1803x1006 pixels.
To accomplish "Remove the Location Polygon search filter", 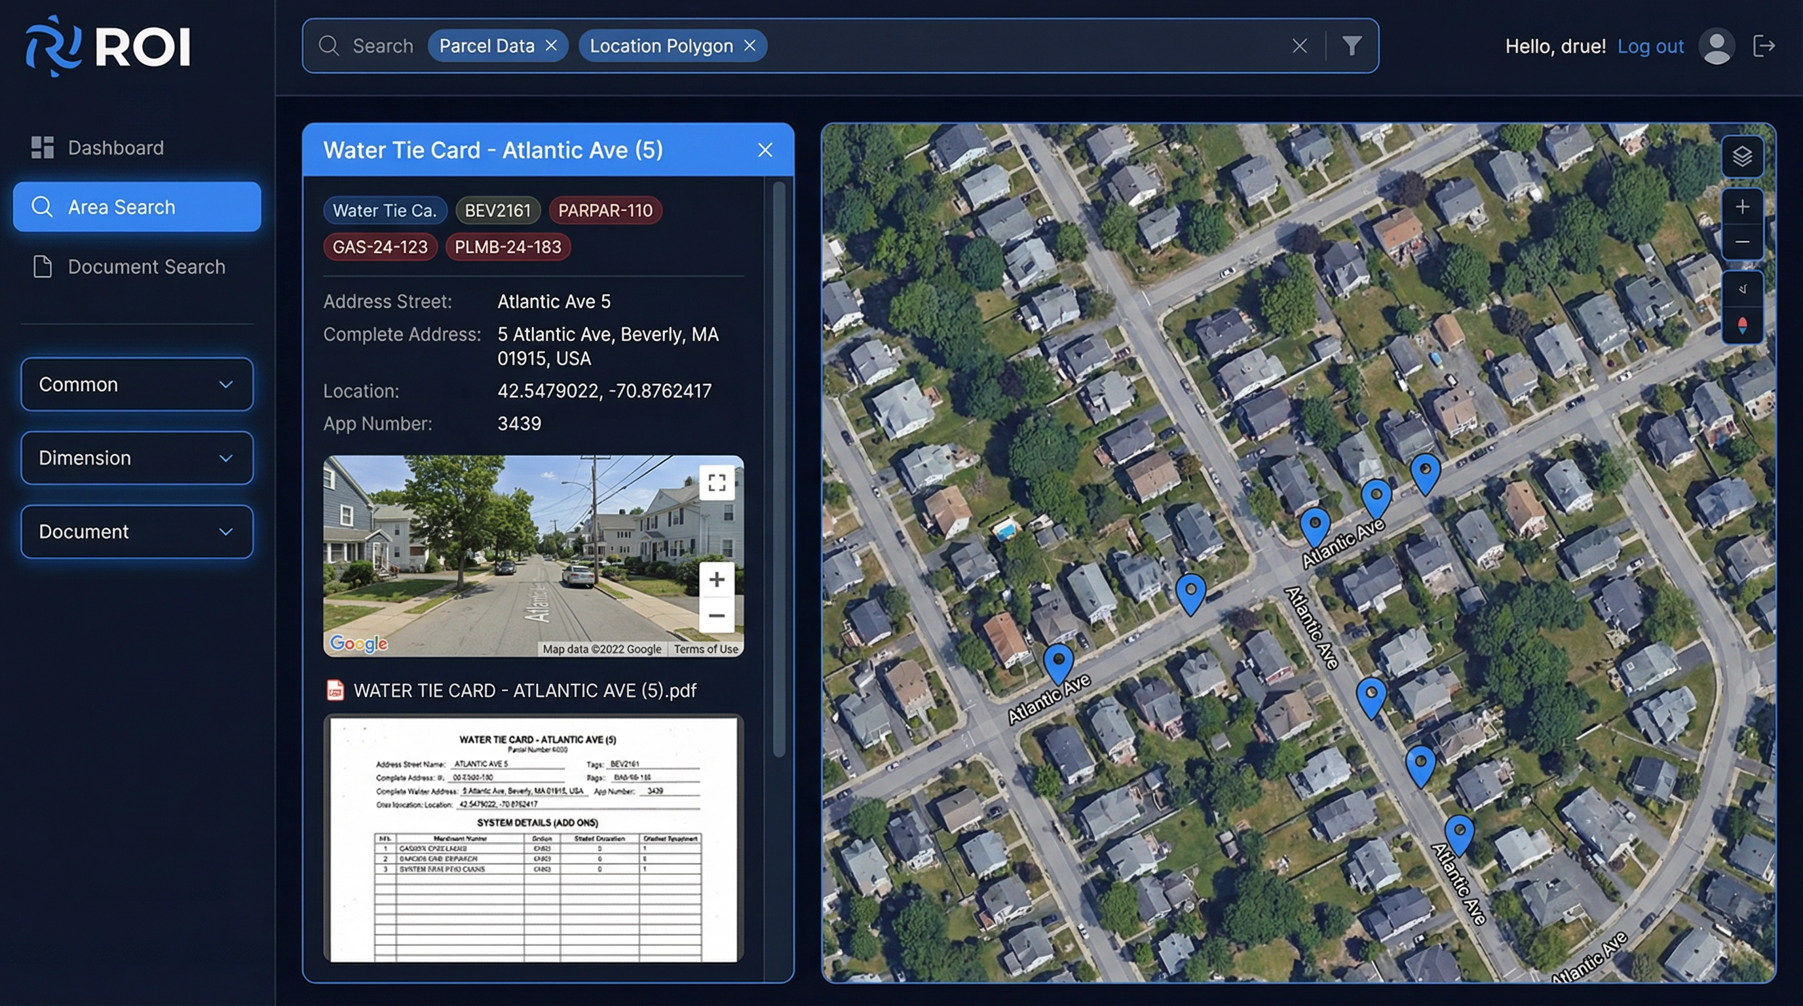I will point(750,45).
